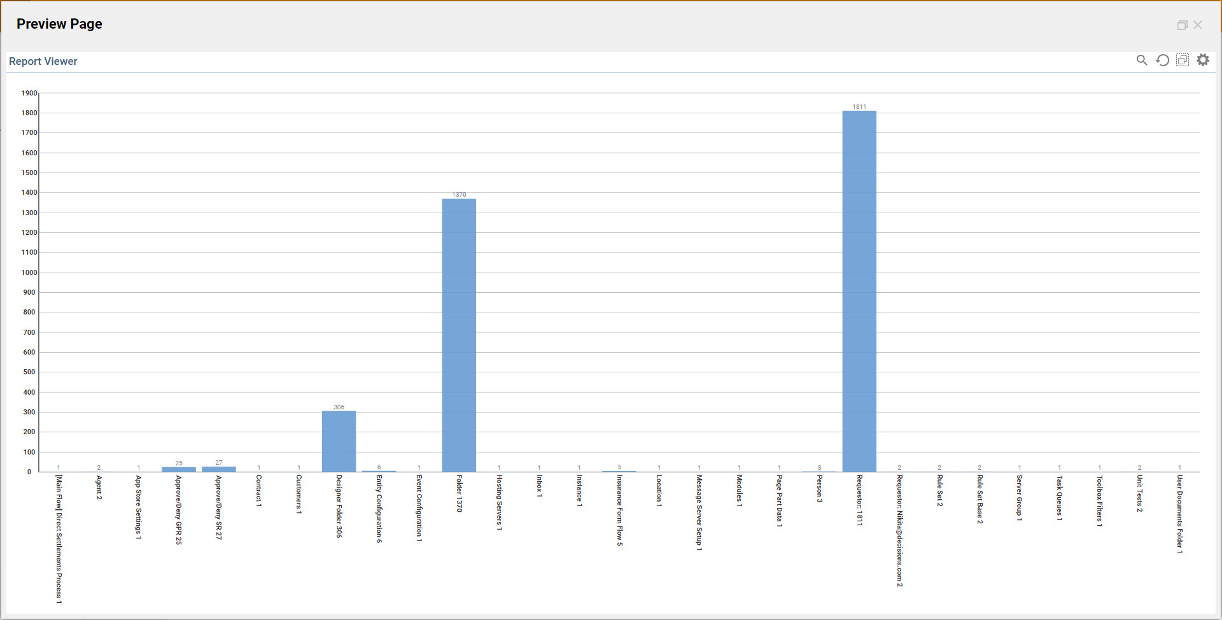
Task: Open the report search magnifier icon
Action: coord(1142,60)
